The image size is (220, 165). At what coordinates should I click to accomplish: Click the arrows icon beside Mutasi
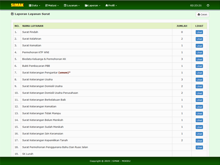click(46, 5)
